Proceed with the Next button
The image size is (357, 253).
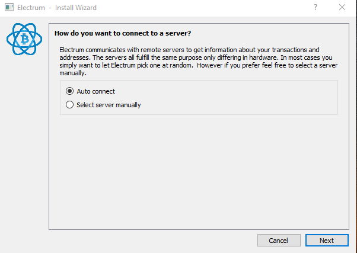(x=327, y=240)
